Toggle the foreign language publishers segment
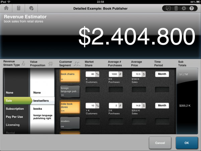 coord(70,91)
